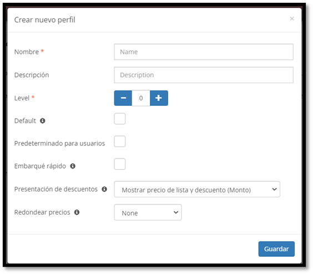Toggle the Embarqué rápido checkbox
The height and width of the screenshot is (274, 313).
pos(120,164)
